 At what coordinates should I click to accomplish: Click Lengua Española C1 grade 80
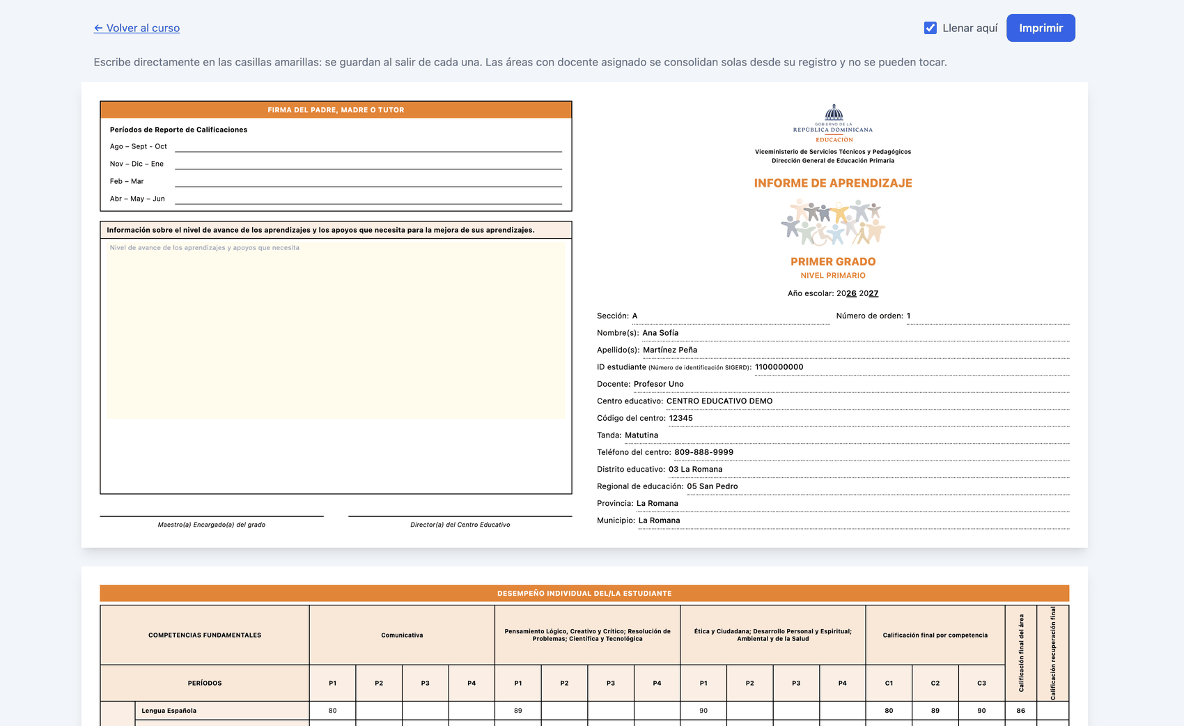click(x=889, y=711)
